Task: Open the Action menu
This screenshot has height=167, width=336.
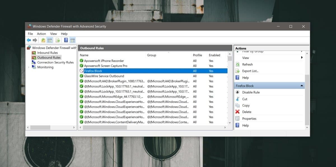Action: (x=41, y=34)
